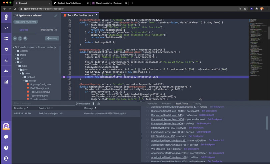Open the browser extensions puzzle icon
This screenshot has width=270, height=164.
[257, 9]
